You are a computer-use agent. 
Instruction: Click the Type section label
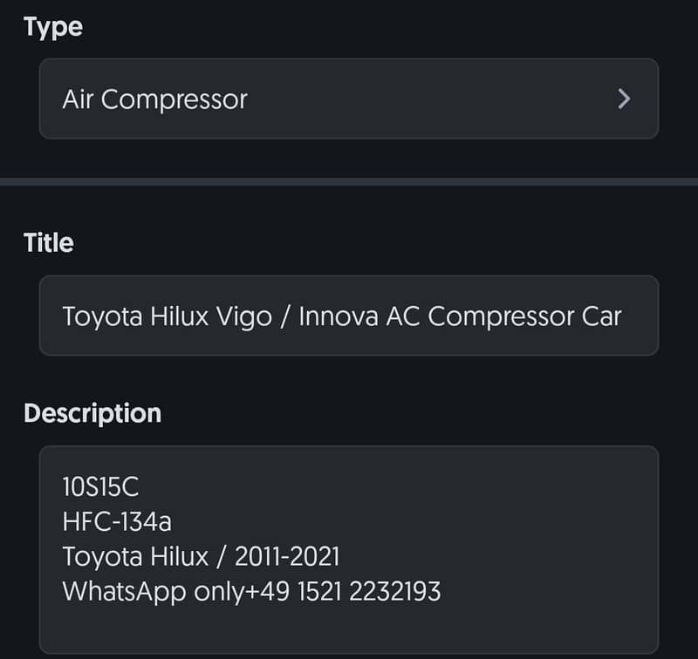(52, 27)
